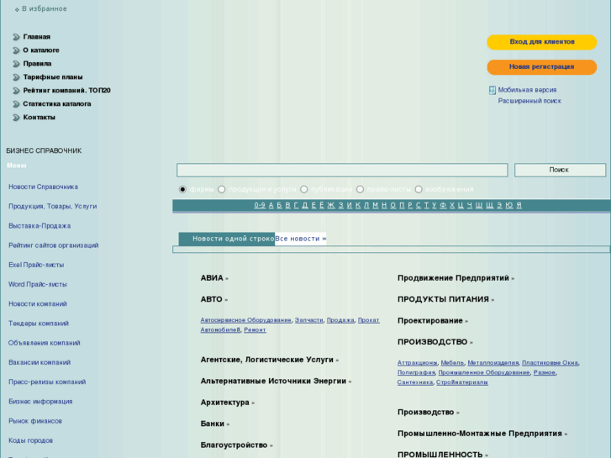Filter by letter Ж in alphabet bar

coord(331,205)
